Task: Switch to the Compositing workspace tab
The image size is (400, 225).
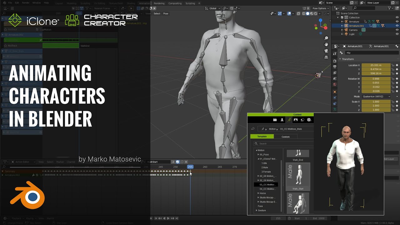Action: (x=175, y=3)
